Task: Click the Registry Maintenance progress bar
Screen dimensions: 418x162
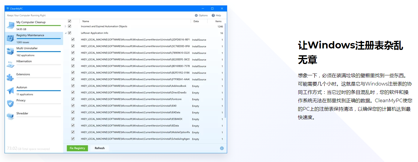Action: [38, 39]
